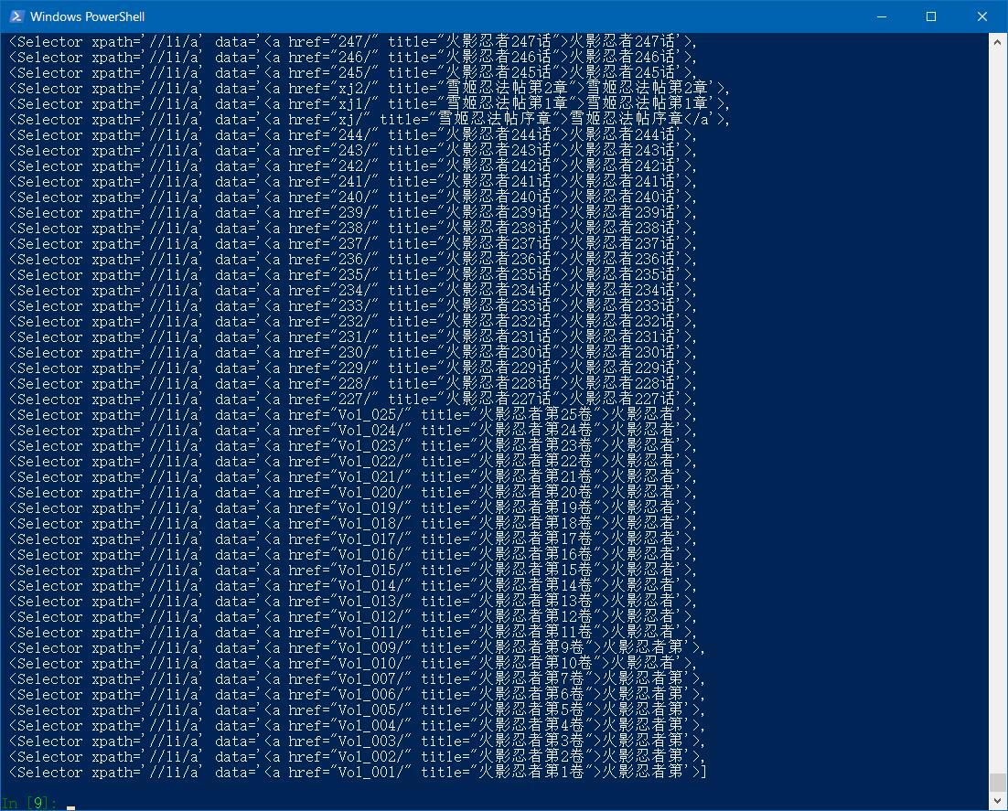Click the line with href="233/"
1008x811 pixels.
click(353, 306)
